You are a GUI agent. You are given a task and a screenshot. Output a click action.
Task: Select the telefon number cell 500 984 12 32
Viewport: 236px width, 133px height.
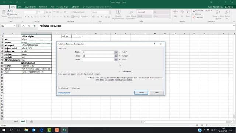[36, 66]
